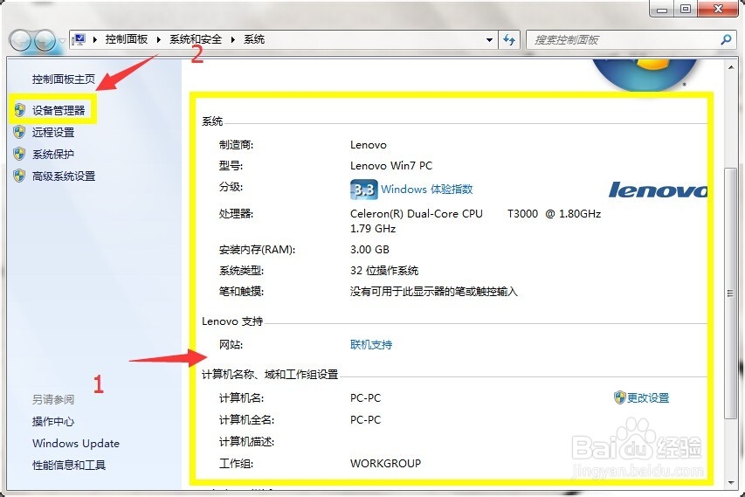
Task: Click the computer icon in address bar
Action: (x=79, y=39)
